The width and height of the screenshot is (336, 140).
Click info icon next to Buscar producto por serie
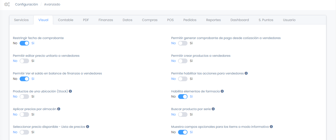click(x=213, y=109)
